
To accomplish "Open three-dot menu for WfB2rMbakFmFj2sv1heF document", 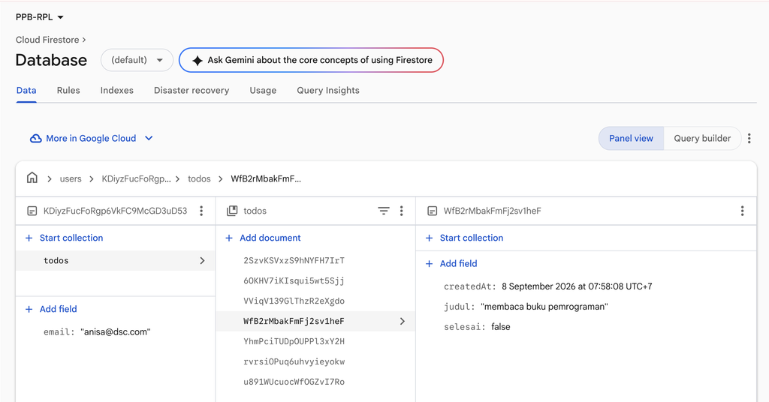I will [742, 211].
